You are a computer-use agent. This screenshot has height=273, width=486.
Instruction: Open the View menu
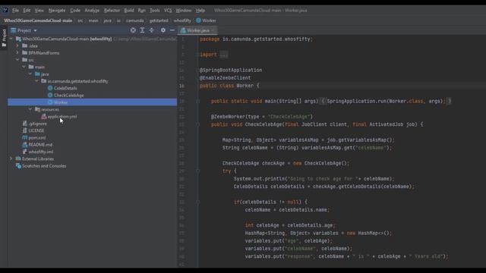tap(39, 10)
